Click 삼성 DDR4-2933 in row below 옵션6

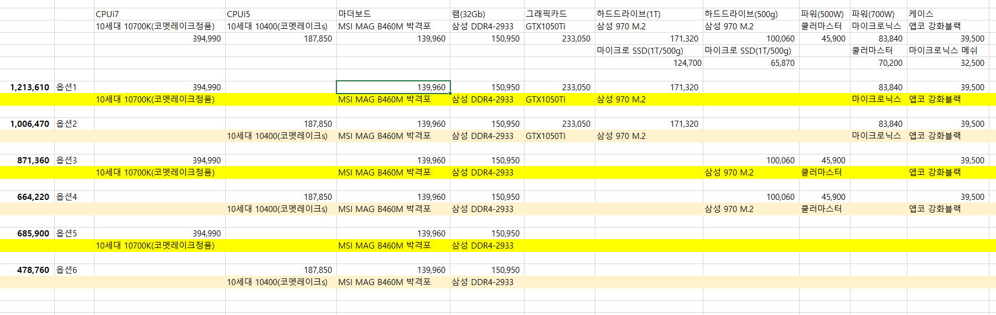(x=487, y=282)
